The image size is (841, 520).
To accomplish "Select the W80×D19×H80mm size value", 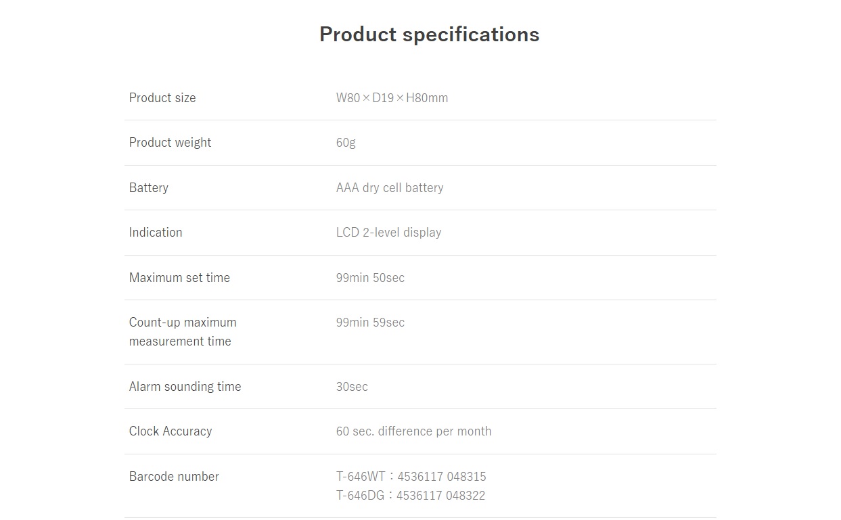I will [392, 98].
